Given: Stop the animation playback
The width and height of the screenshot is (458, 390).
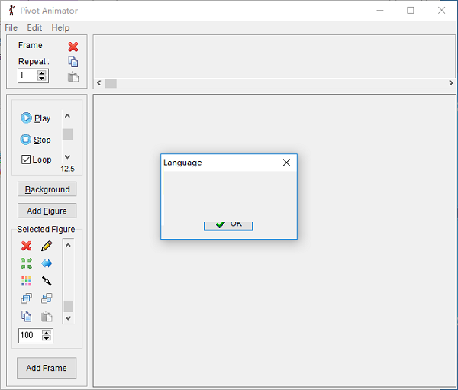Looking at the screenshot, I should click(x=36, y=140).
